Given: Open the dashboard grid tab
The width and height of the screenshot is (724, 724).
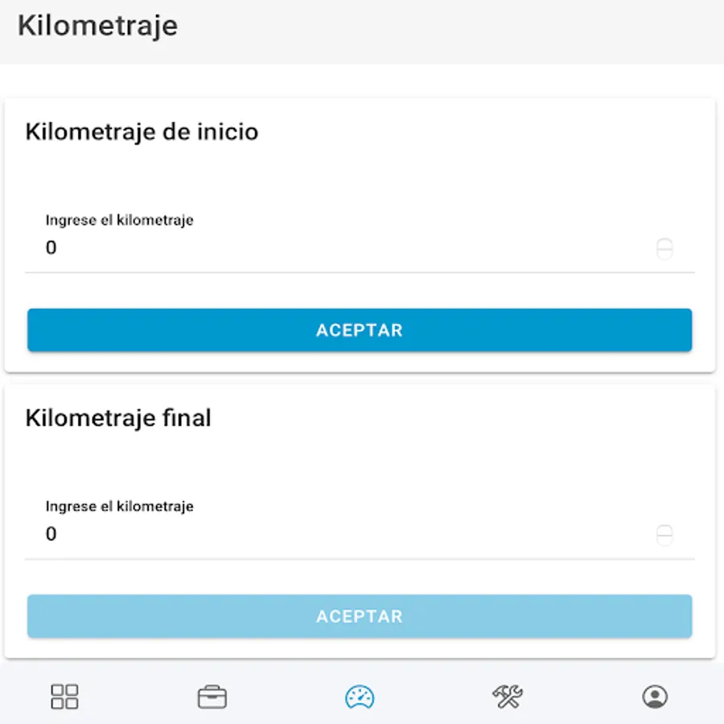Looking at the screenshot, I should pyautogui.click(x=64, y=696).
